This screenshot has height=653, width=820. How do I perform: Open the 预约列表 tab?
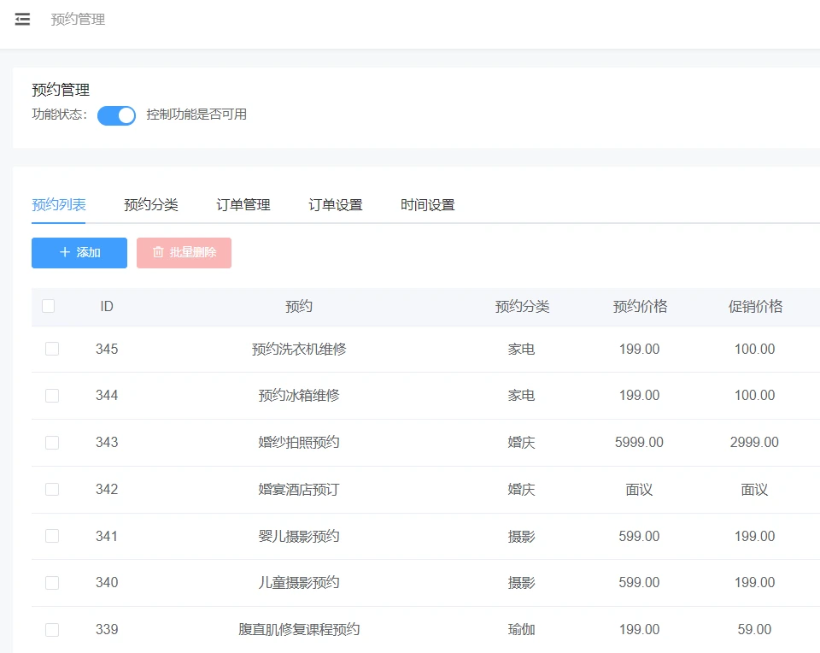coord(59,204)
